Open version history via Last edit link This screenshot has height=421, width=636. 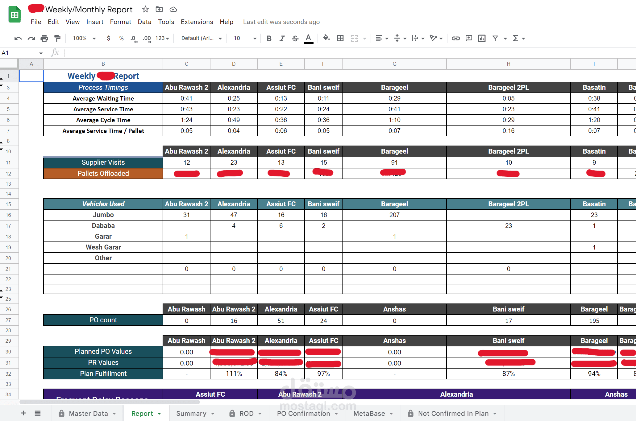(281, 22)
